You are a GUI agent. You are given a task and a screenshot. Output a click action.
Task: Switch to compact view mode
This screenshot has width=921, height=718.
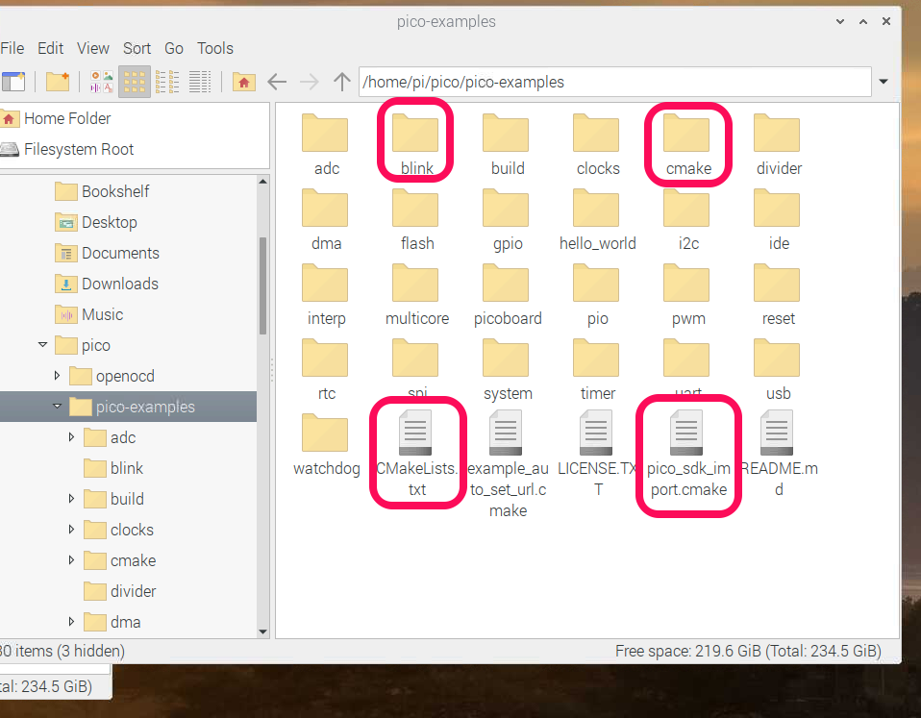167,82
